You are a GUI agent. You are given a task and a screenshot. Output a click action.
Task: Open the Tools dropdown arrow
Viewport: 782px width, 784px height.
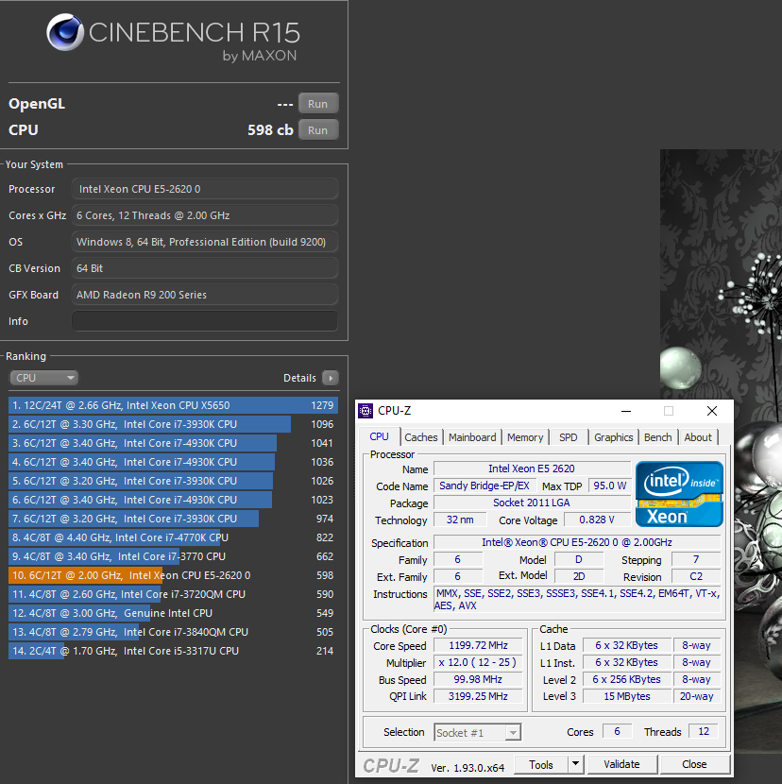point(576,764)
